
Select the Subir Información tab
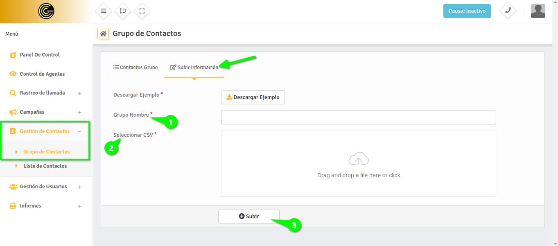click(194, 68)
